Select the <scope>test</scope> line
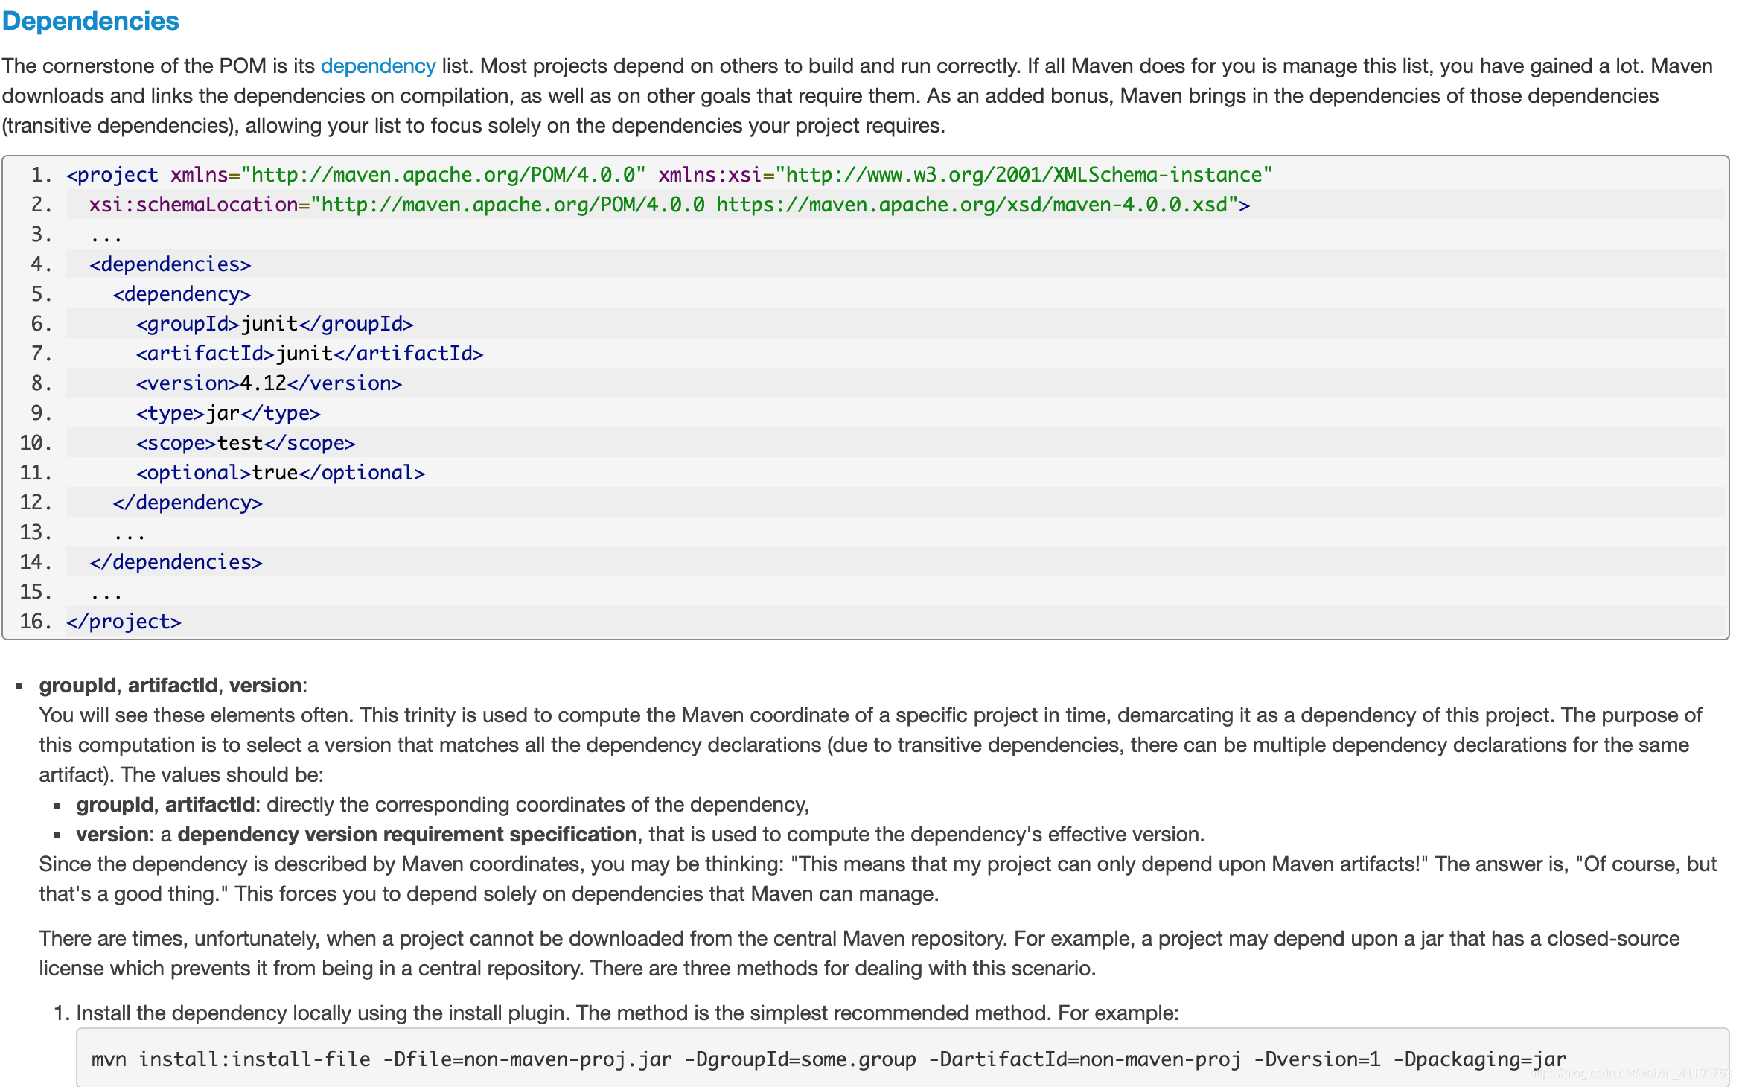The image size is (1739, 1087). [x=246, y=443]
